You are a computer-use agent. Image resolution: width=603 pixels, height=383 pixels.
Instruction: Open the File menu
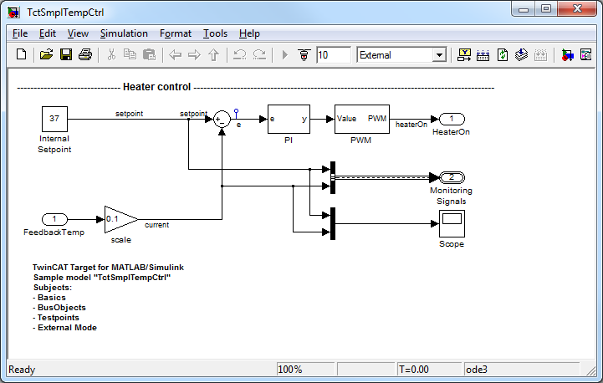[x=20, y=33]
